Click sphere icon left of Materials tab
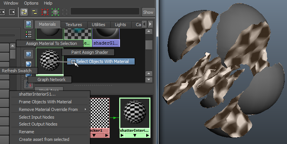The width and height of the screenshot is (287, 144). point(29,24)
